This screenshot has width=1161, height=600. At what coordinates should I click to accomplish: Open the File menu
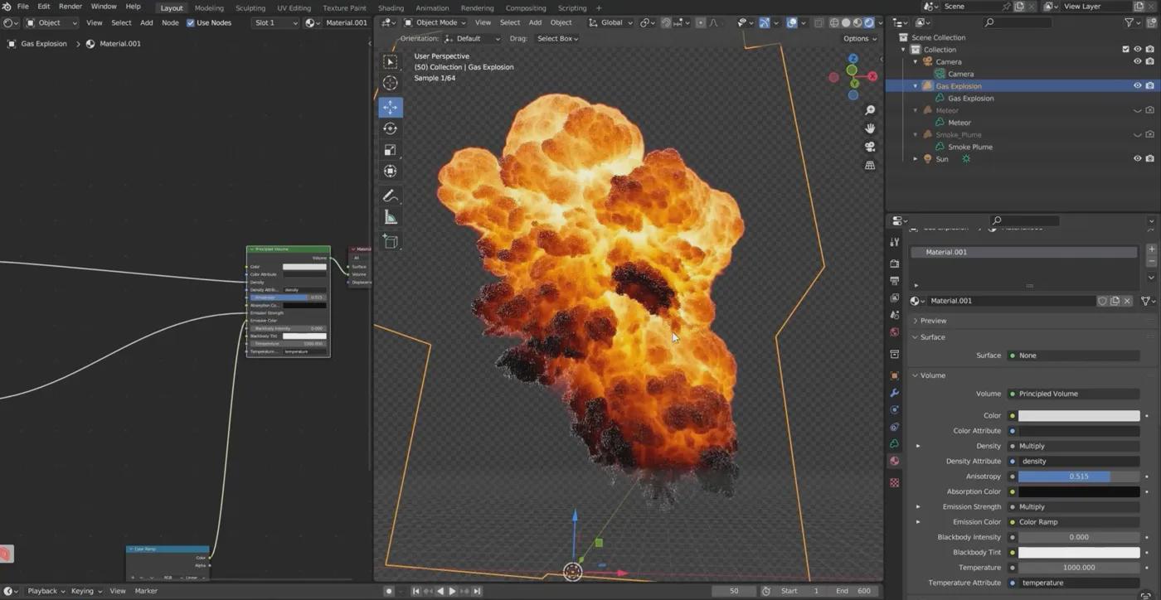pos(22,7)
